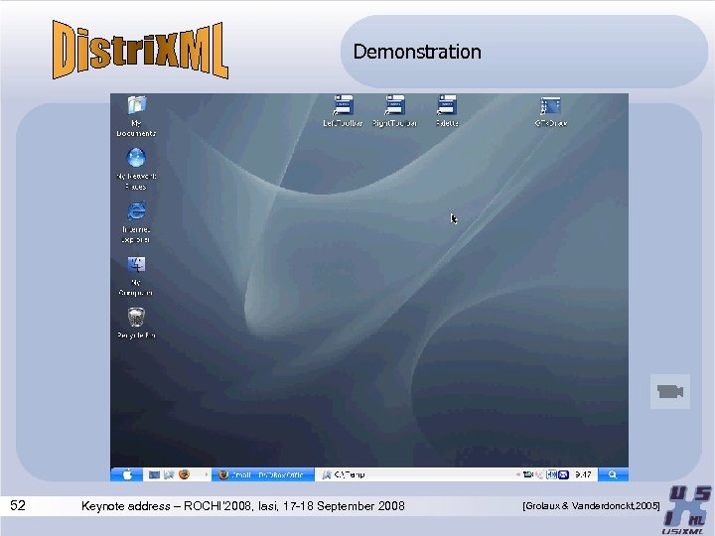
Task: Click the Keynote address ROCHI'2008 footer text
Action: pyautogui.click(x=243, y=506)
